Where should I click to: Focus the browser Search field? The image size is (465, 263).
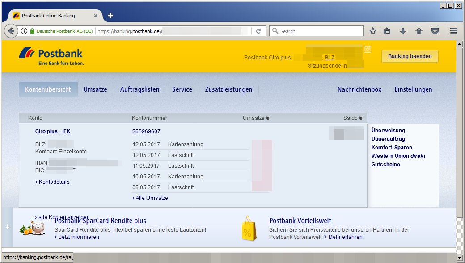tap(316, 31)
